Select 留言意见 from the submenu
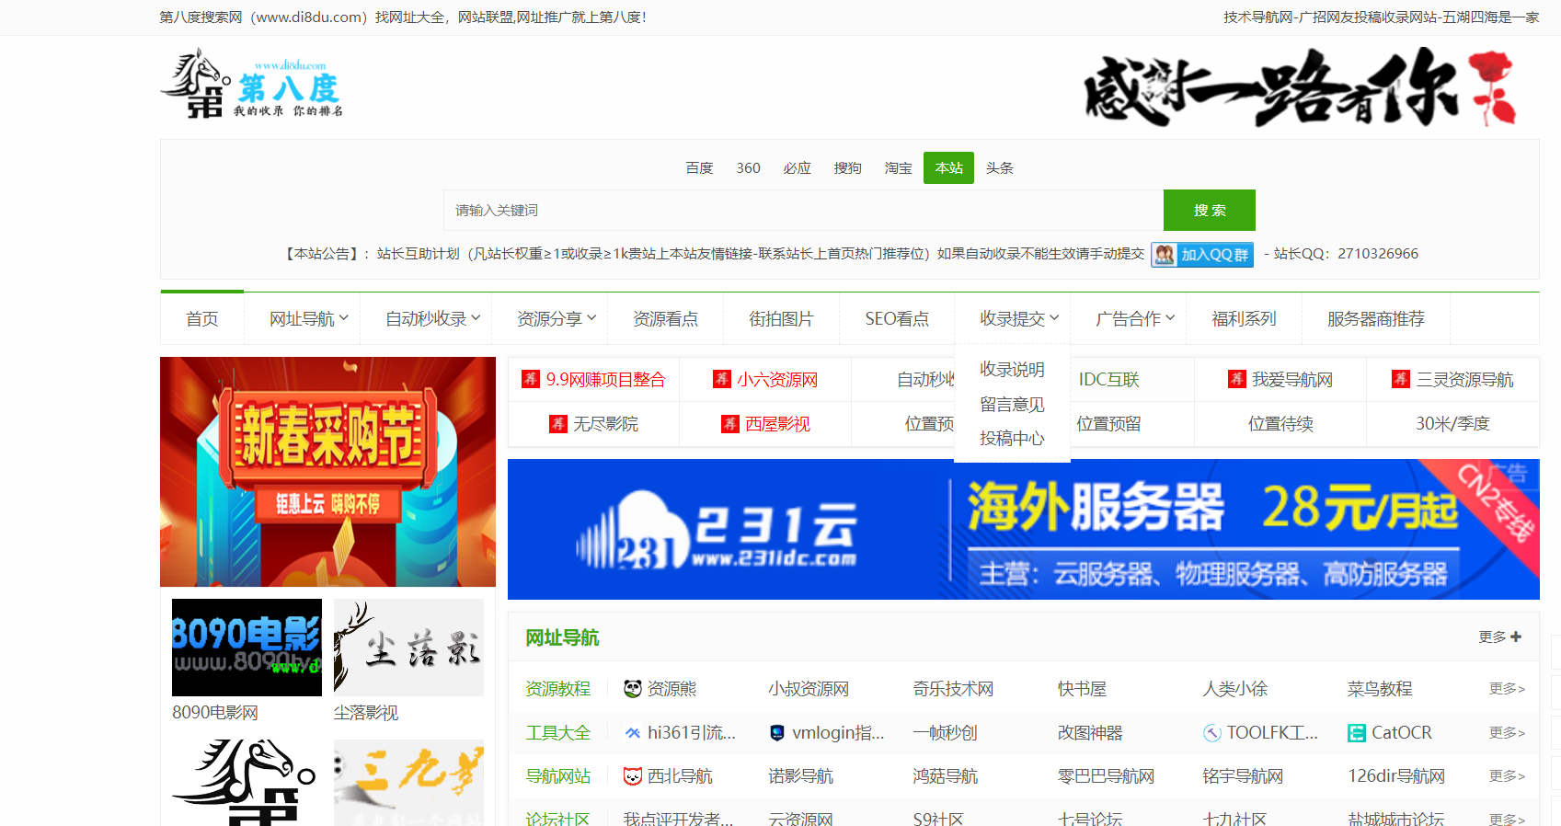The width and height of the screenshot is (1561, 826). 1012,404
